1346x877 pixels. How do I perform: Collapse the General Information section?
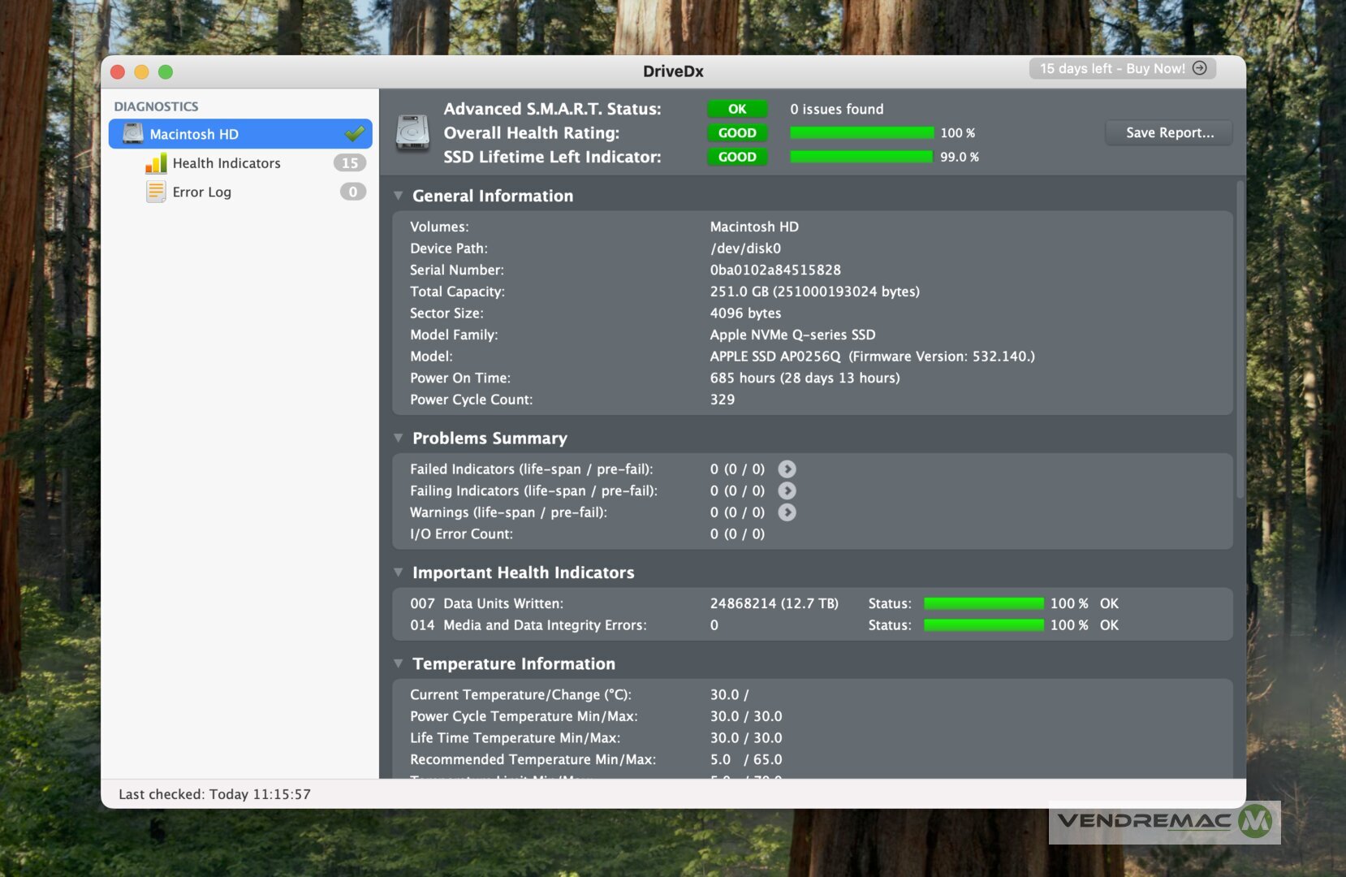coord(399,196)
